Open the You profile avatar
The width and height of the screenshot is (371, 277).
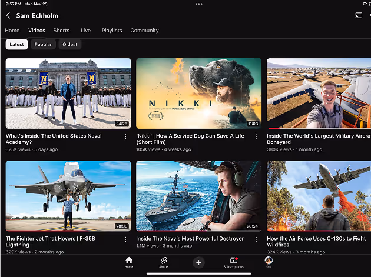(x=269, y=262)
